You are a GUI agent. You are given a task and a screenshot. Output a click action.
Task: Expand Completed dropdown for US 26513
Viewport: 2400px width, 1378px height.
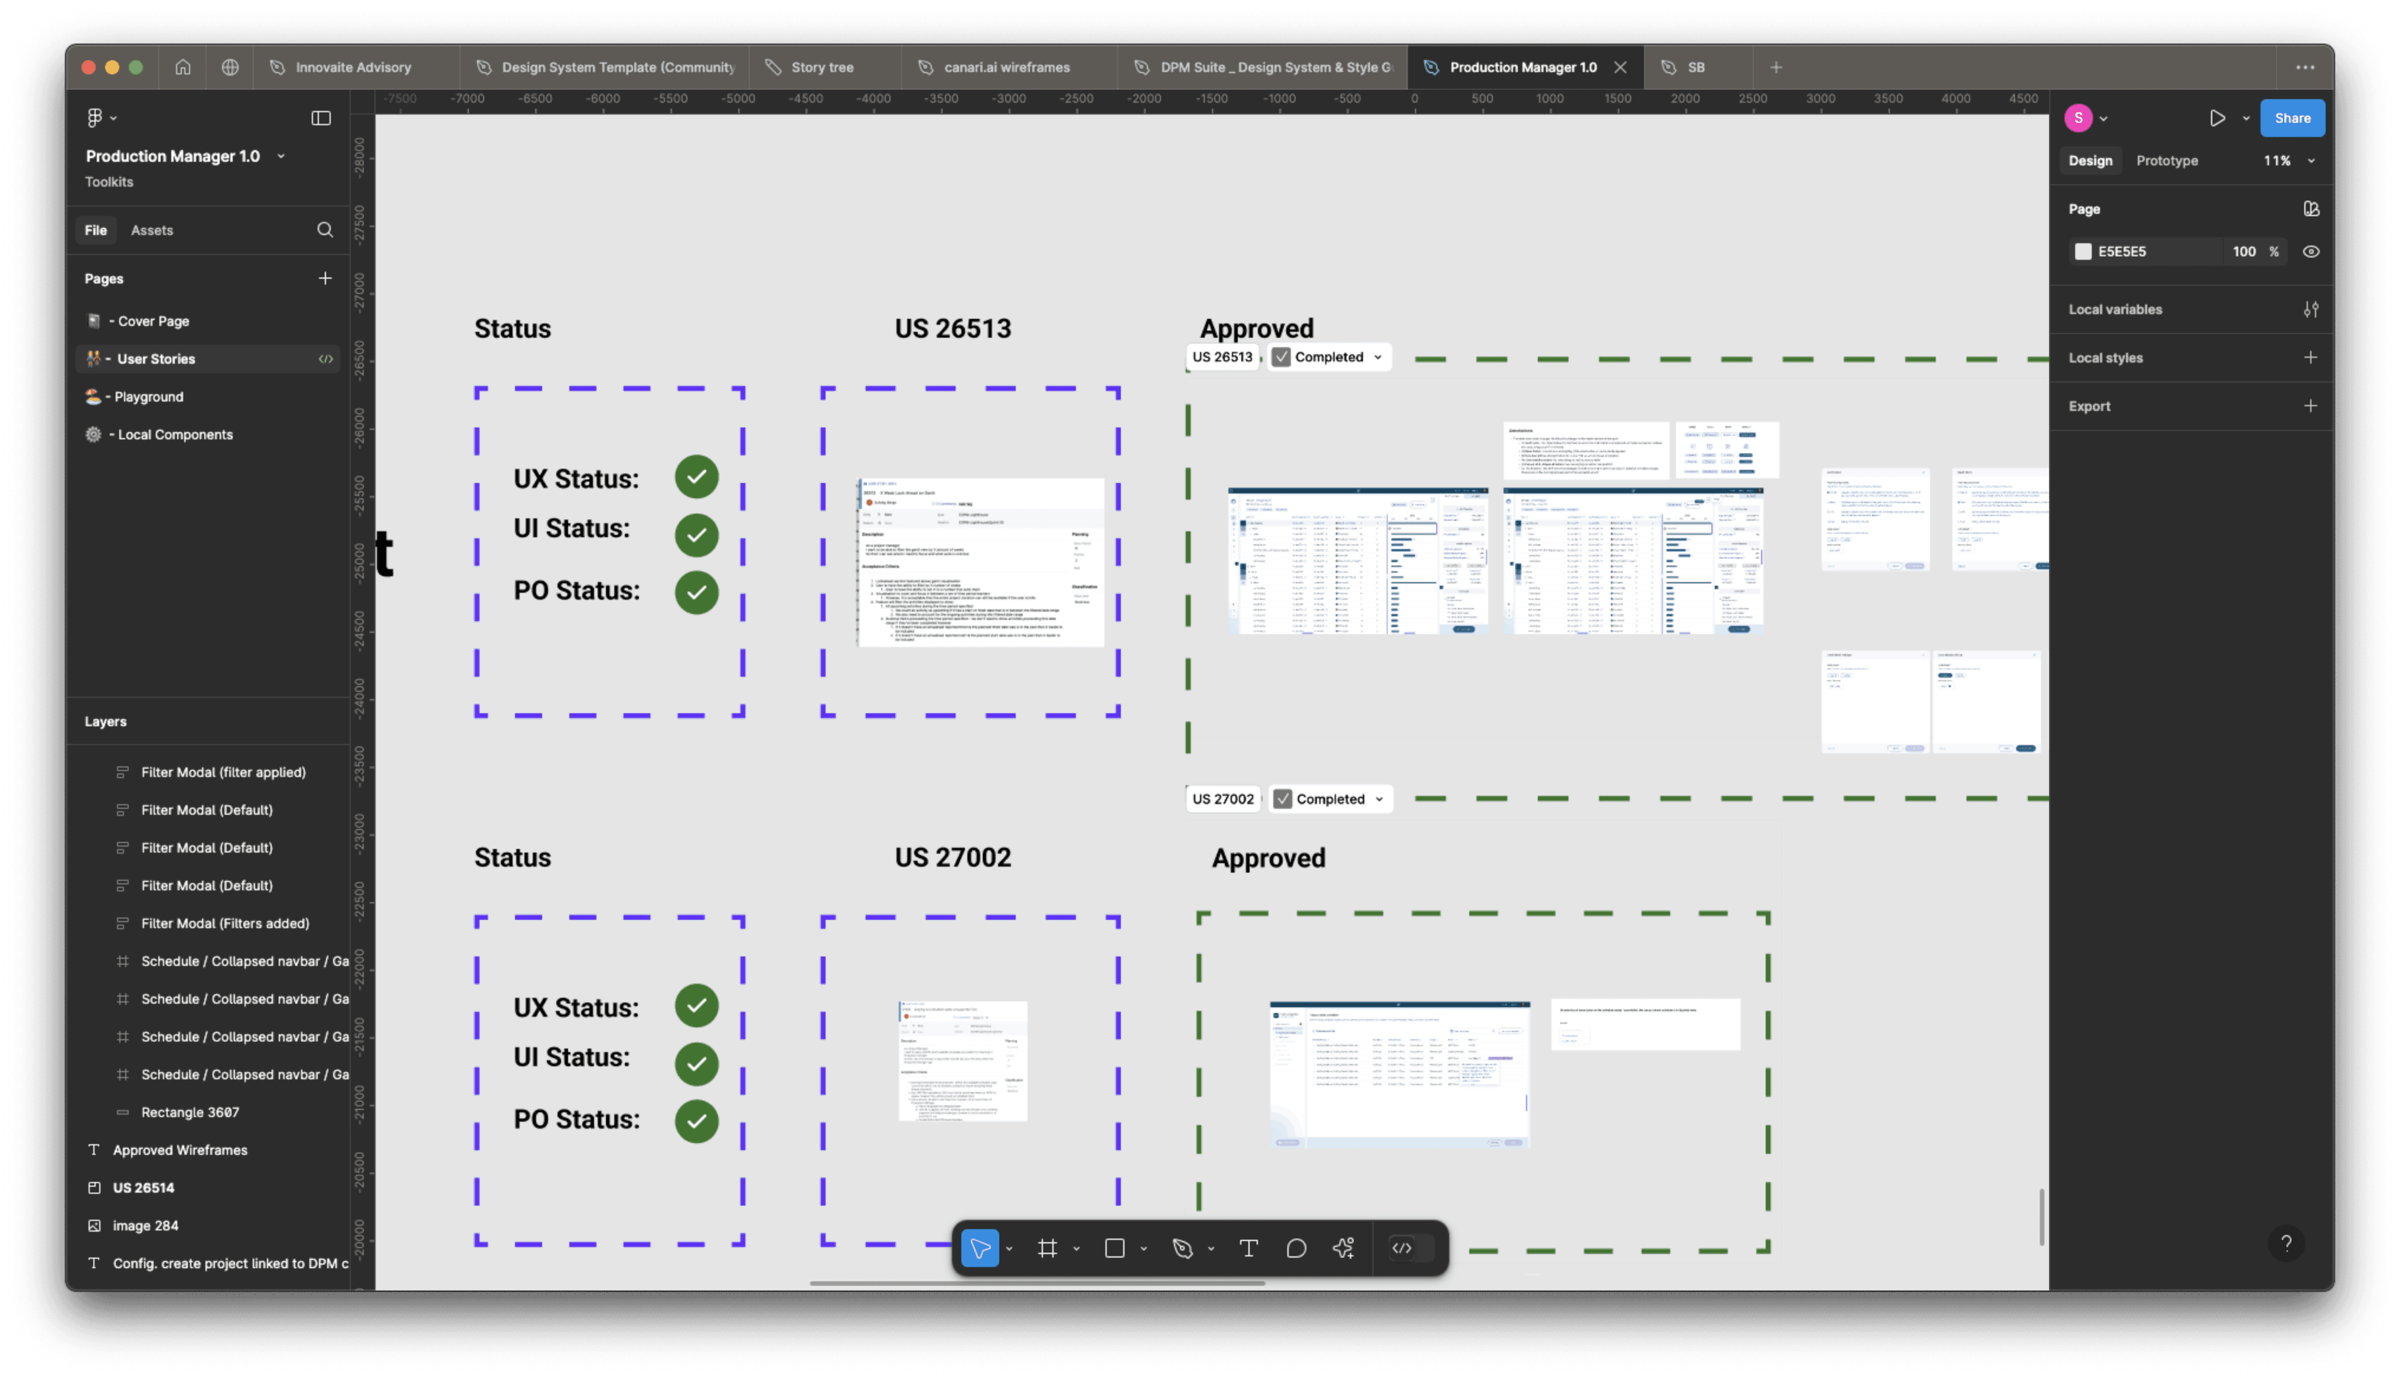click(x=1377, y=358)
